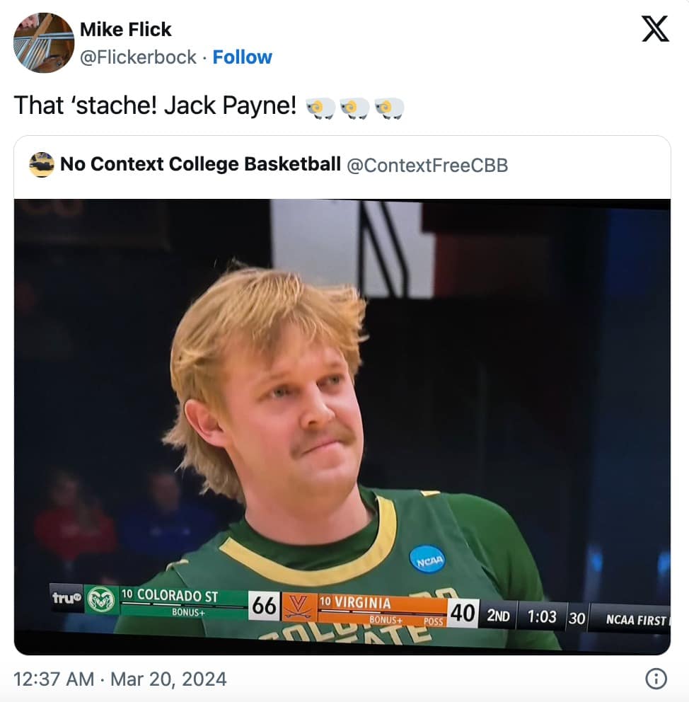Click the Virginia Cavaliers logo

(x=301, y=606)
